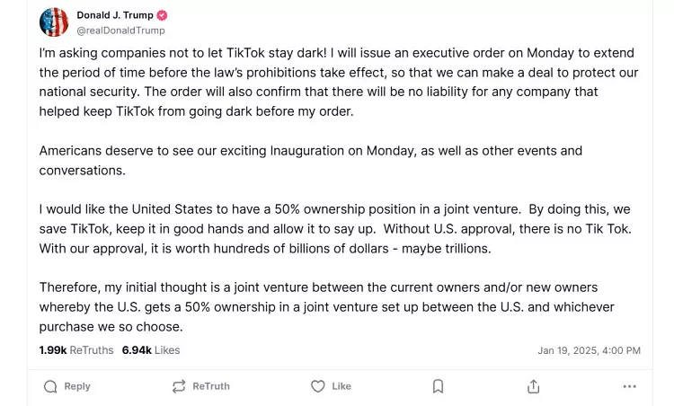Bookmark this post with the bookmark icon

(438, 386)
